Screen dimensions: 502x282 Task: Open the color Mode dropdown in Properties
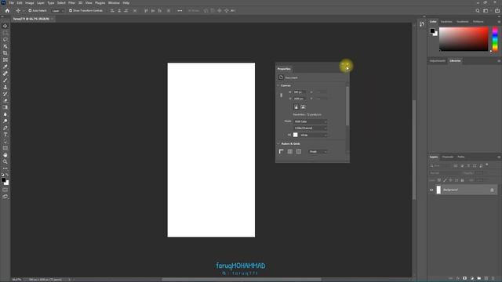point(311,121)
